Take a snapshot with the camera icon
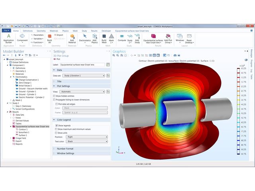This screenshot has height=191, width=255. tap(175, 55)
